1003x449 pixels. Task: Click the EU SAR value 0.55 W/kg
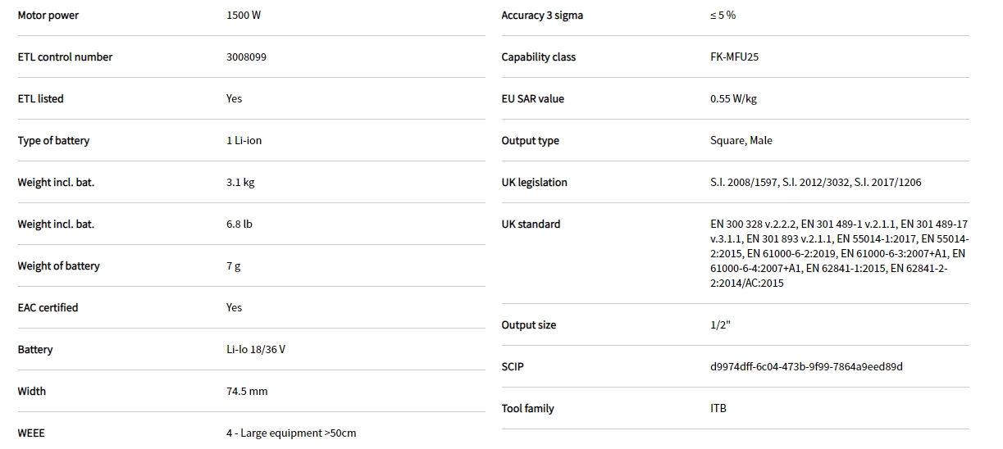(x=733, y=99)
